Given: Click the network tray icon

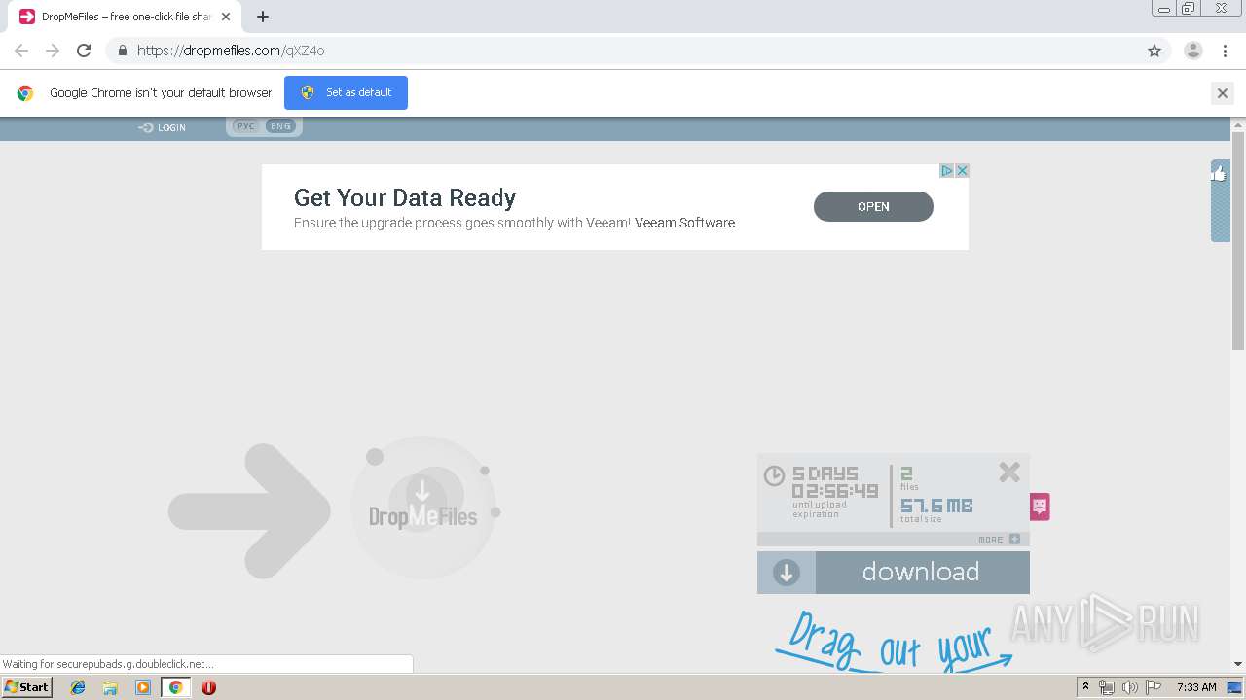Looking at the screenshot, I should (1107, 687).
